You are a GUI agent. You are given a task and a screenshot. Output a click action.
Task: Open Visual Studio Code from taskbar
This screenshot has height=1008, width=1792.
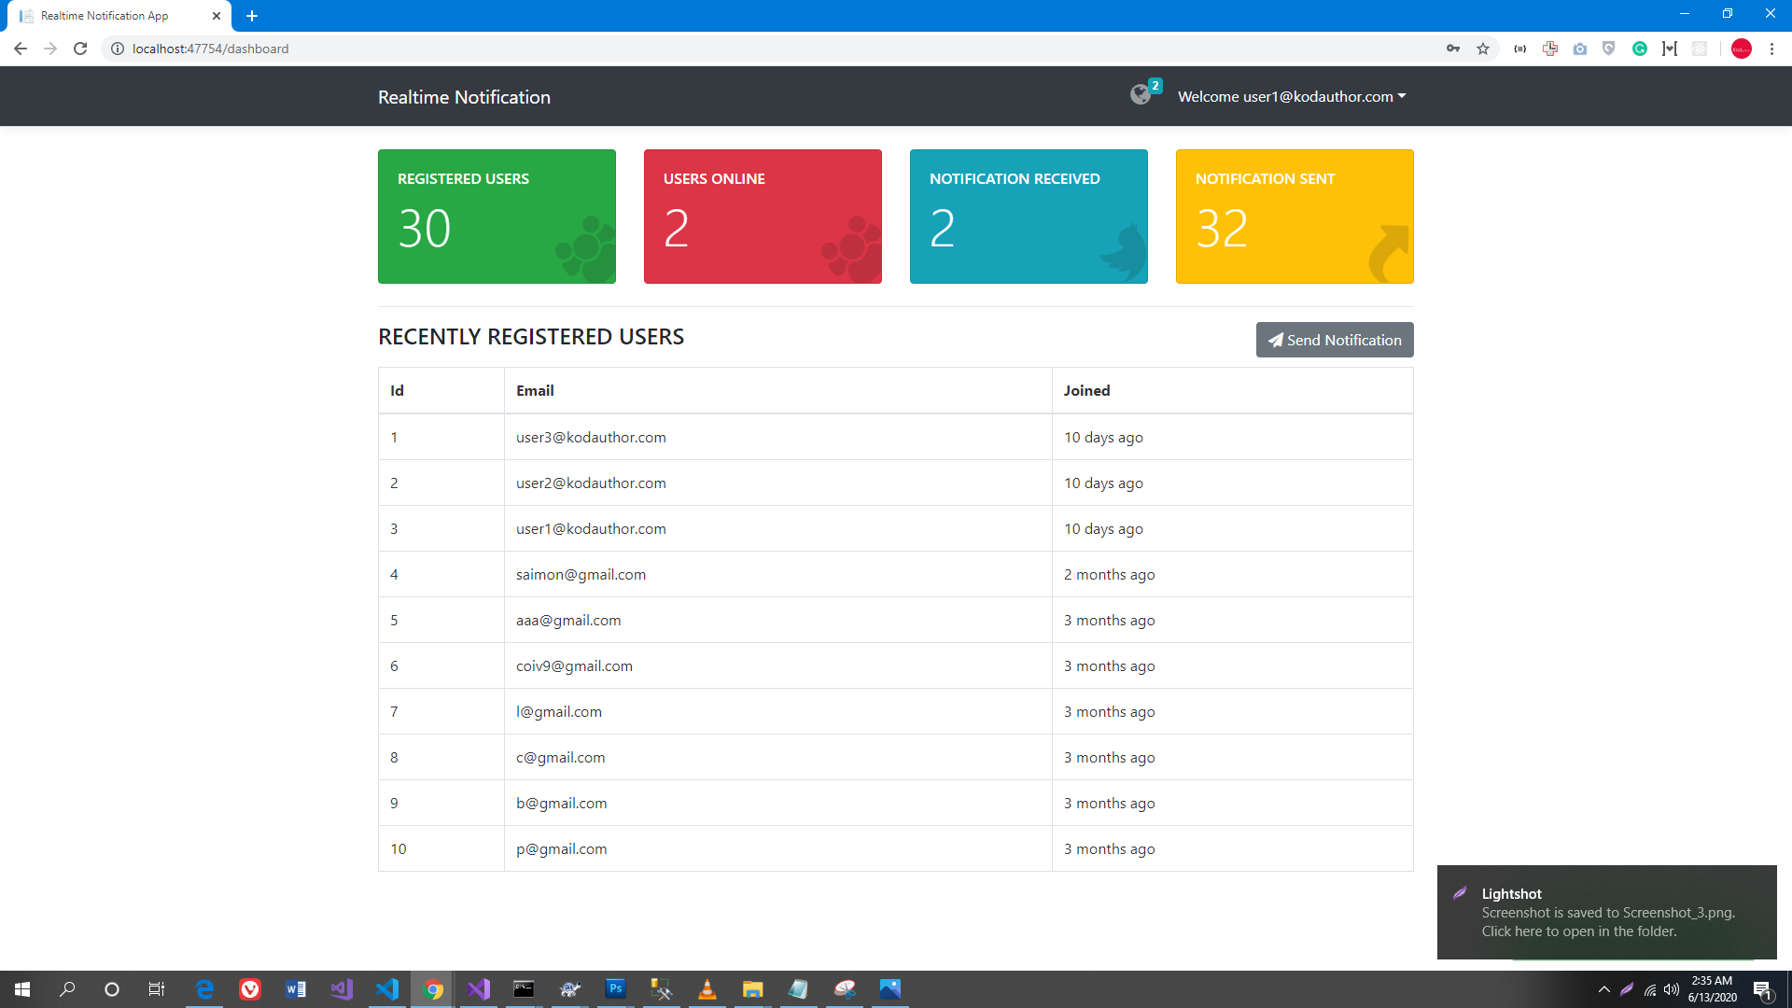coord(387,989)
